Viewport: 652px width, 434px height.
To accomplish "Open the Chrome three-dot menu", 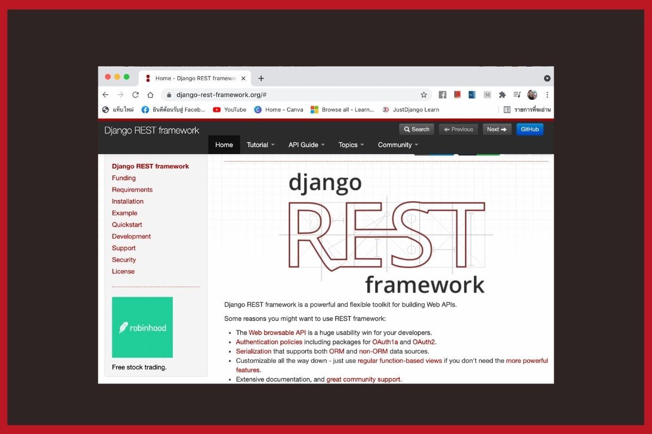I will click(547, 94).
